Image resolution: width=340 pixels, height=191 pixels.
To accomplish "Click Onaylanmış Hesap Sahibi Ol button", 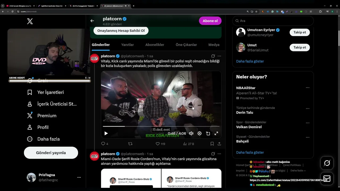I will tap(121, 31).
